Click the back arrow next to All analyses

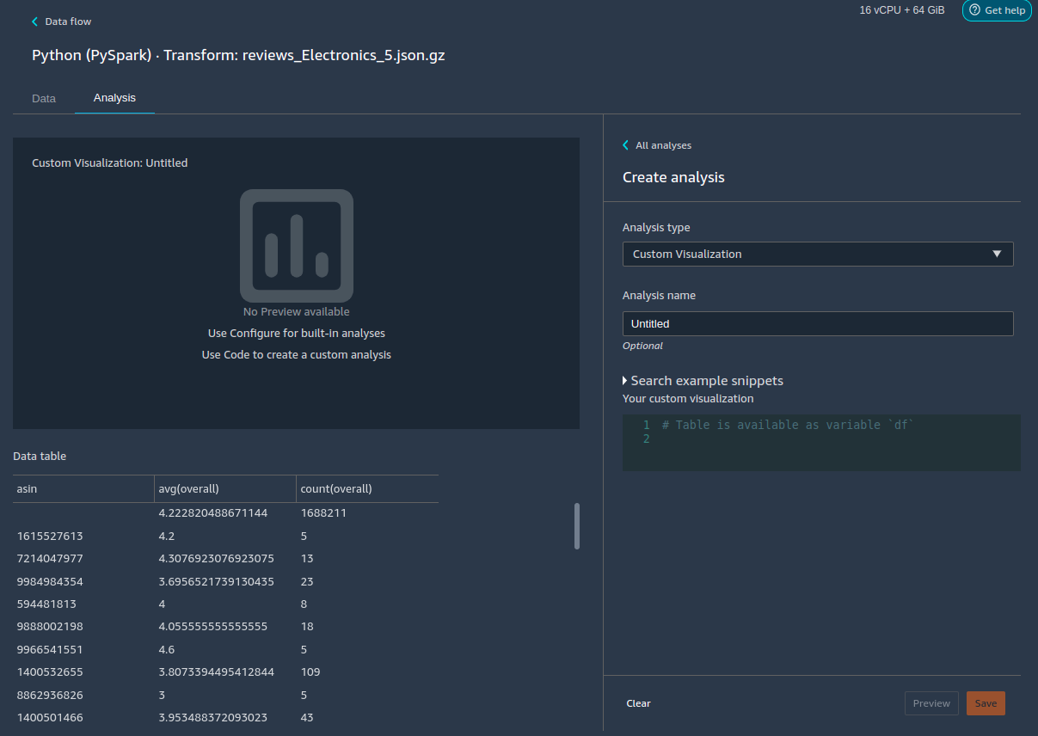click(x=626, y=144)
